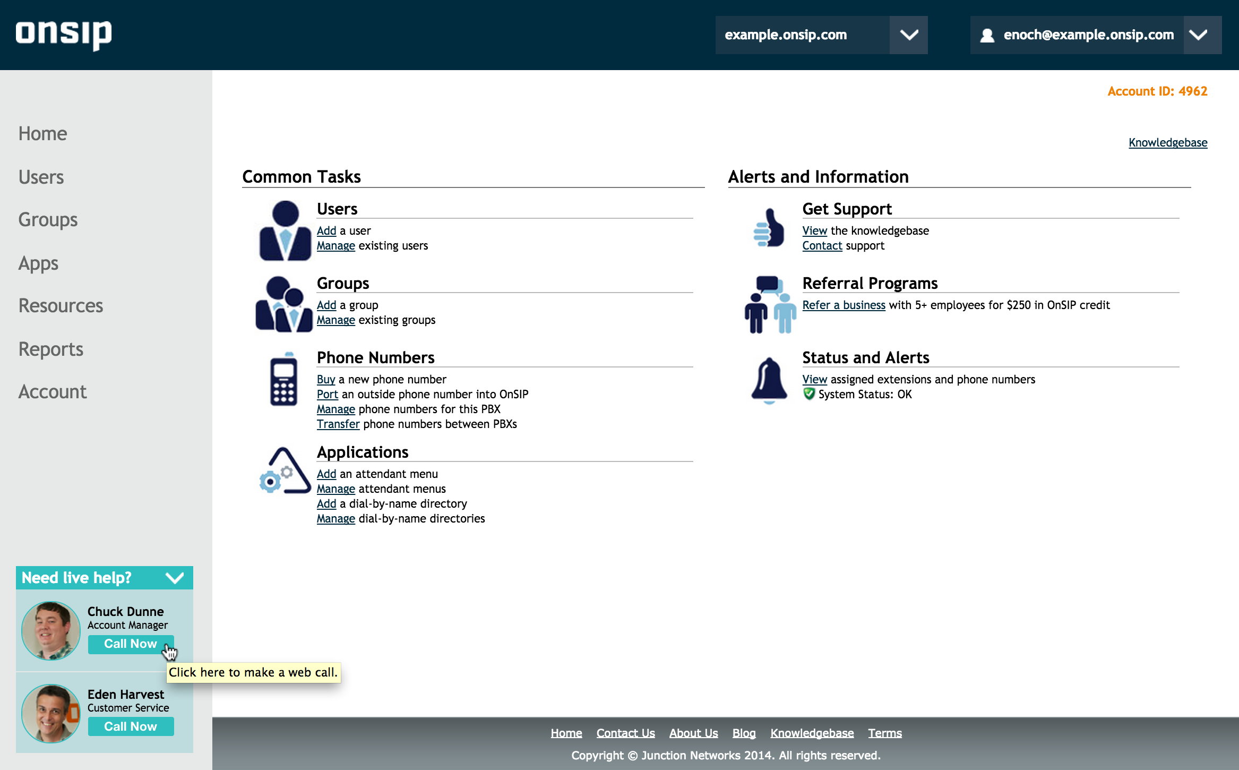1239x770 pixels.
Task: Expand the enoch@example.onsip.com user menu
Action: pos(1199,35)
